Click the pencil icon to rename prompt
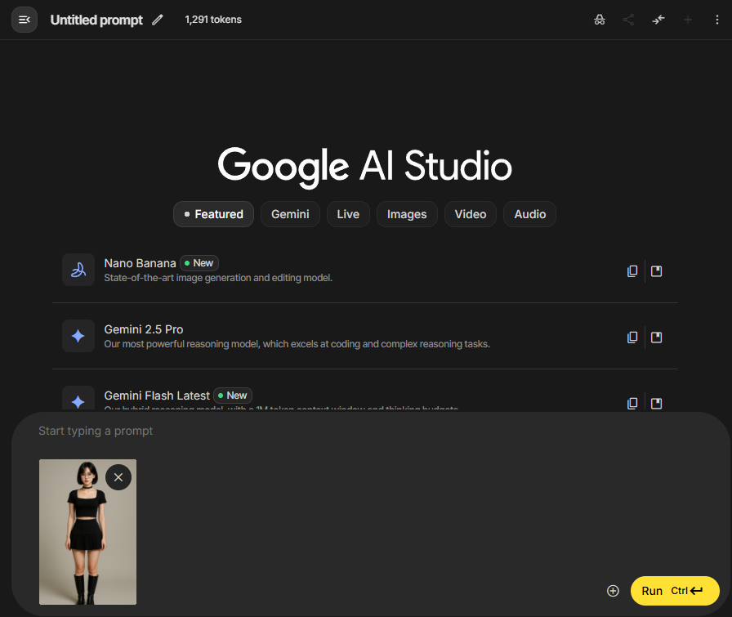 [158, 20]
